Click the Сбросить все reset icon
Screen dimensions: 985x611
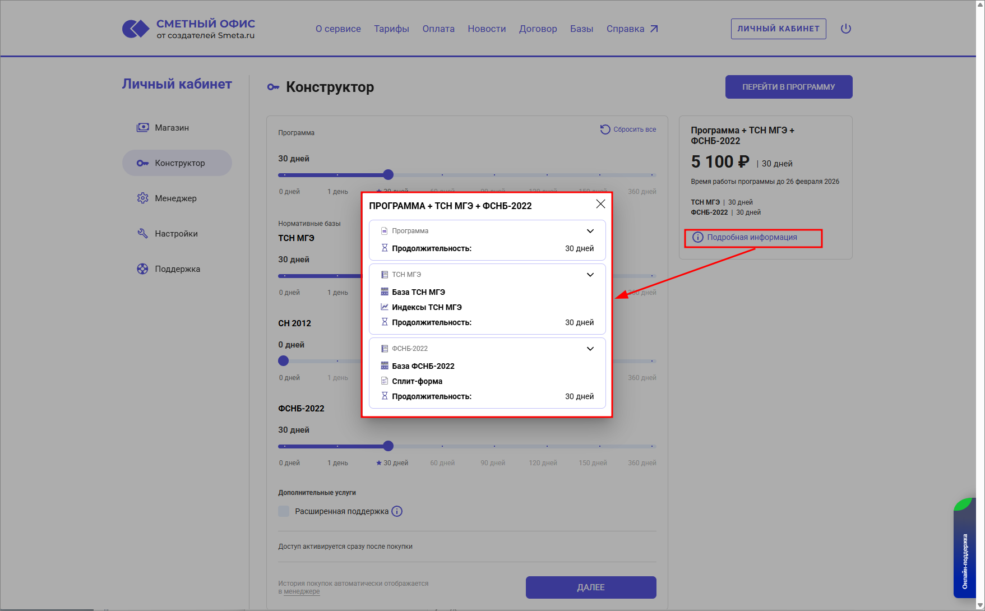click(605, 129)
